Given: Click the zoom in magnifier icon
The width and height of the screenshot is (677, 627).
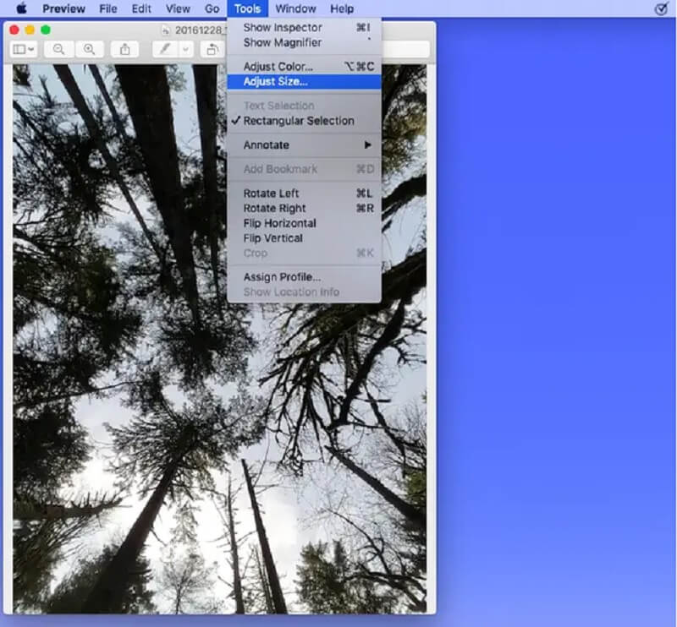Looking at the screenshot, I should tap(88, 50).
